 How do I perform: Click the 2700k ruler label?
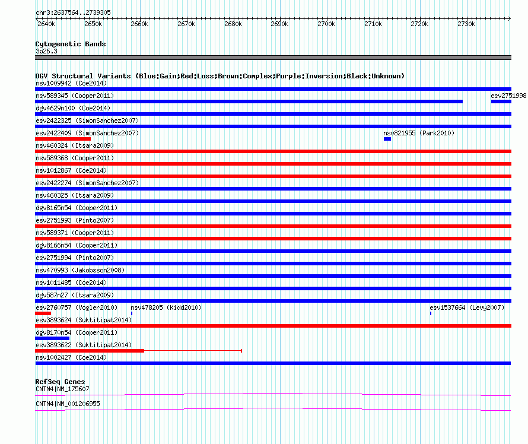327,24
